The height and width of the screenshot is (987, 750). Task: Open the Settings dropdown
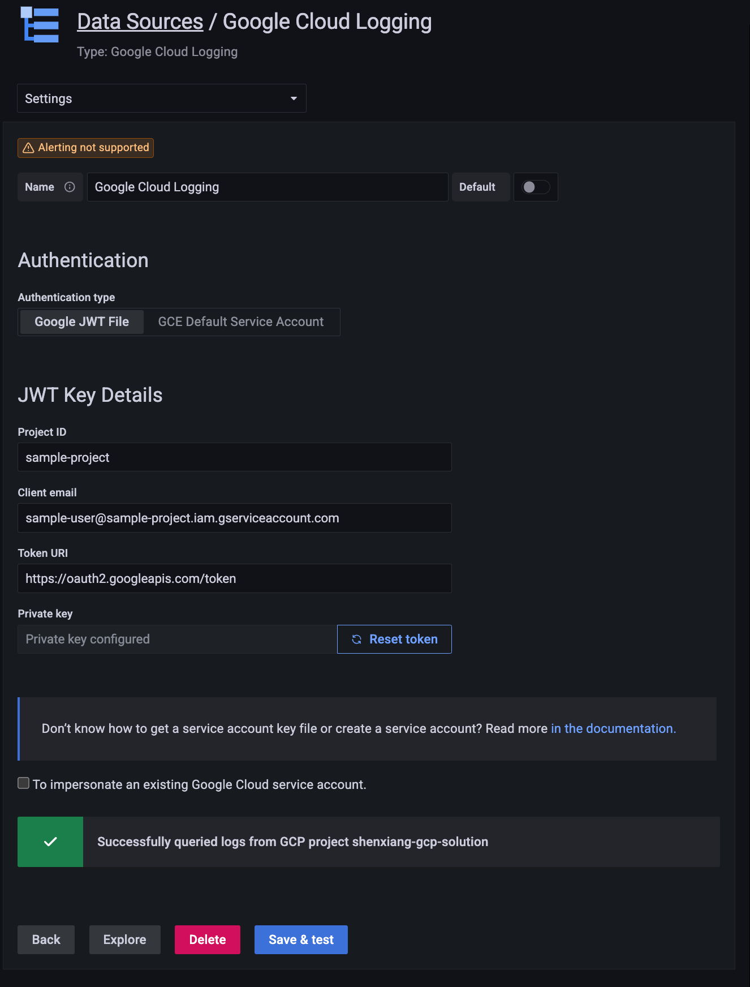click(161, 98)
